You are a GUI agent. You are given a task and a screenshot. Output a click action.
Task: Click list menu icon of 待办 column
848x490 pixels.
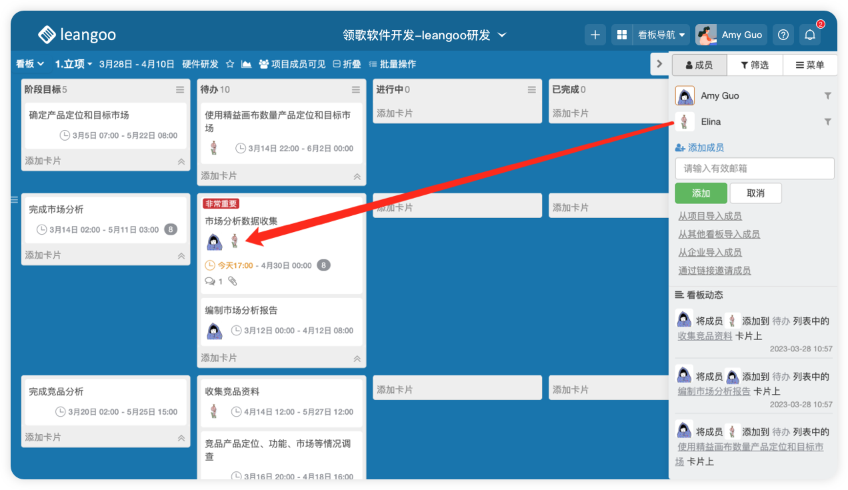pyautogui.click(x=356, y=90)
